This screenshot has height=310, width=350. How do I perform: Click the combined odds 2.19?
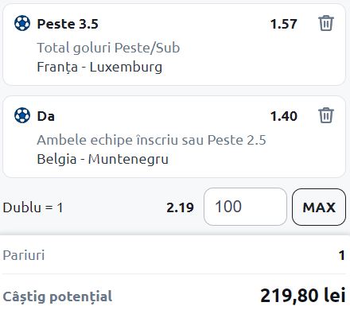click(180, 207)
